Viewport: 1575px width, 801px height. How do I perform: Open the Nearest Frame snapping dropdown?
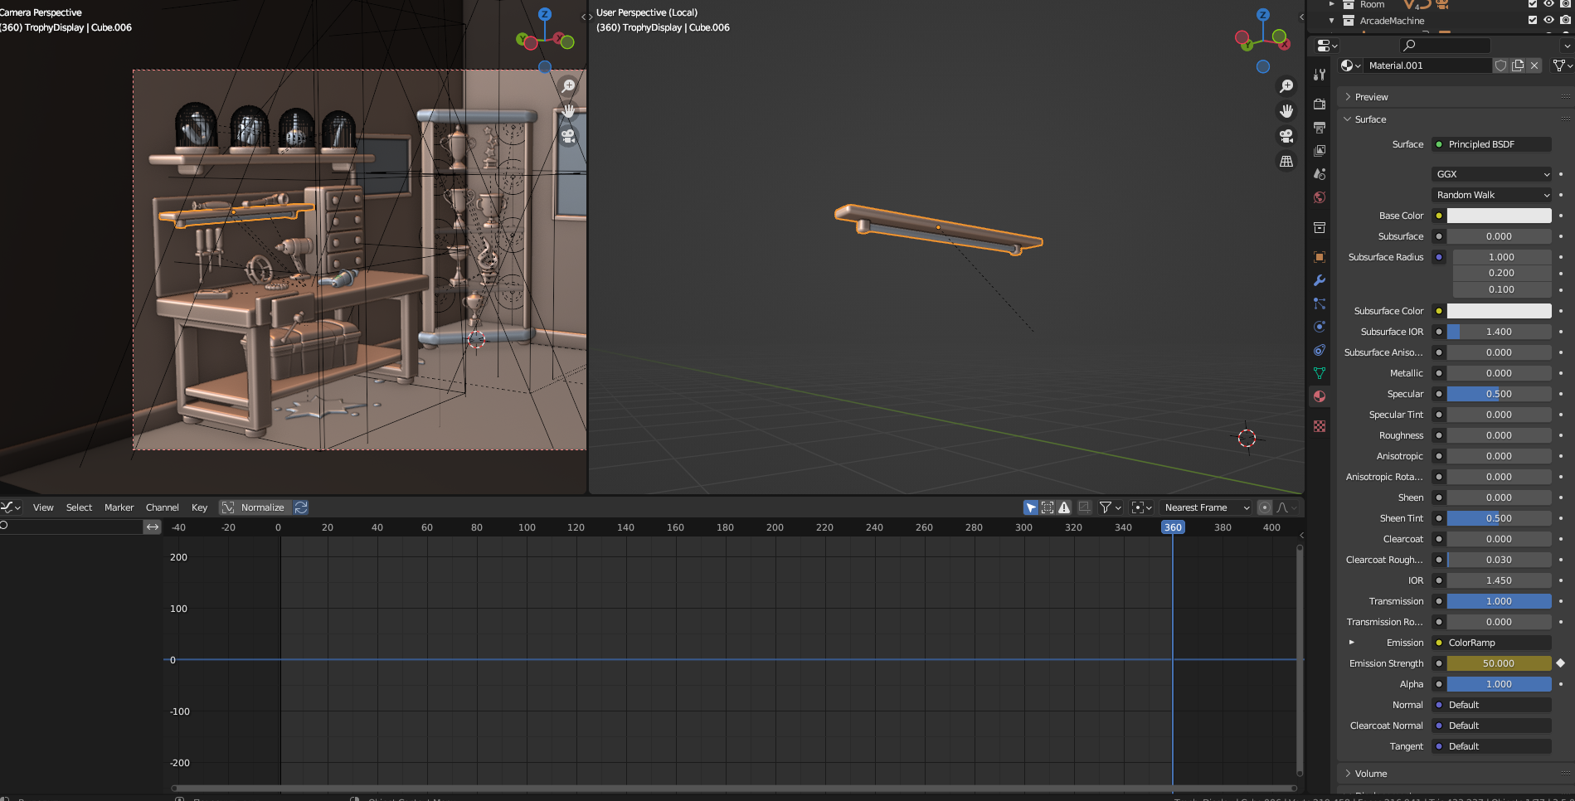[x=1206, y=507]
